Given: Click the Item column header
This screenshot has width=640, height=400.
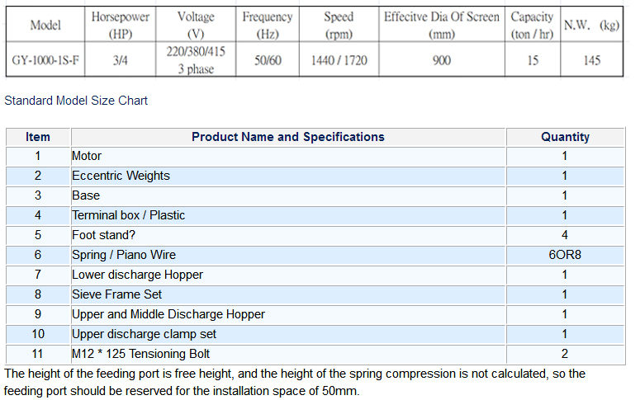Looking at the screenshot, I should tap(38, 137).
